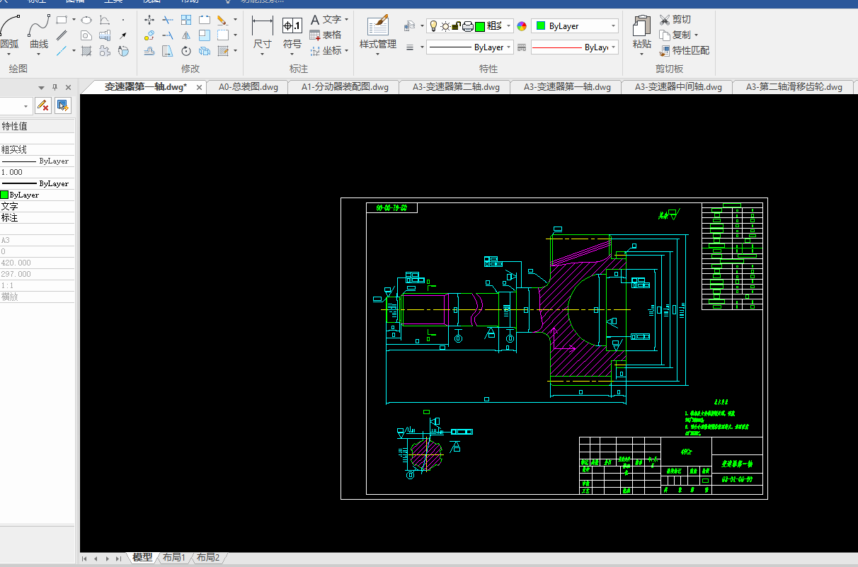Click the quick select icon in properties panel
This screenshot has height=567, width=858.
(x=62, y=105)
